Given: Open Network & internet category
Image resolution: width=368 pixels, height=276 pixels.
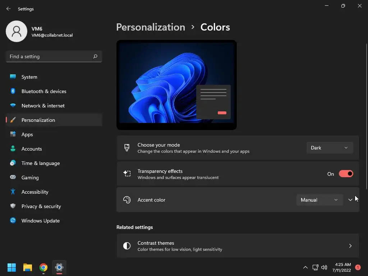Looking at the screenshot, I should [x=54, y=106].
